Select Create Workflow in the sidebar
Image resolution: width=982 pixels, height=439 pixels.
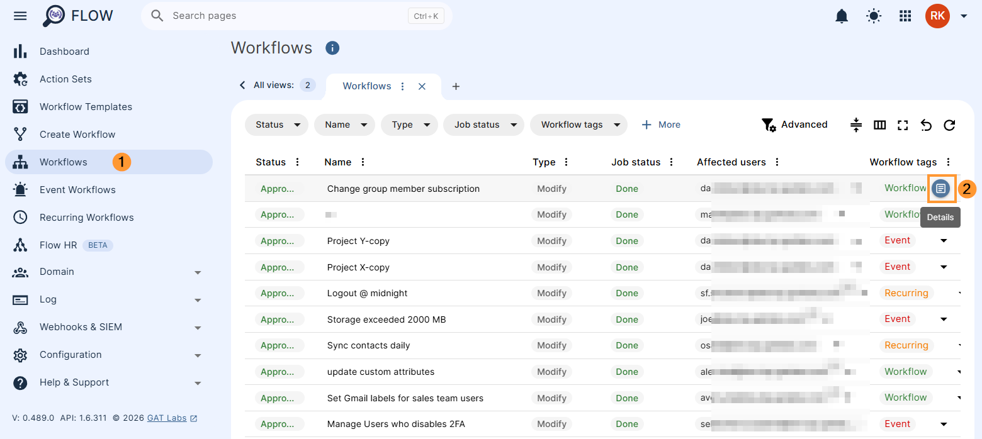point(109,135)
